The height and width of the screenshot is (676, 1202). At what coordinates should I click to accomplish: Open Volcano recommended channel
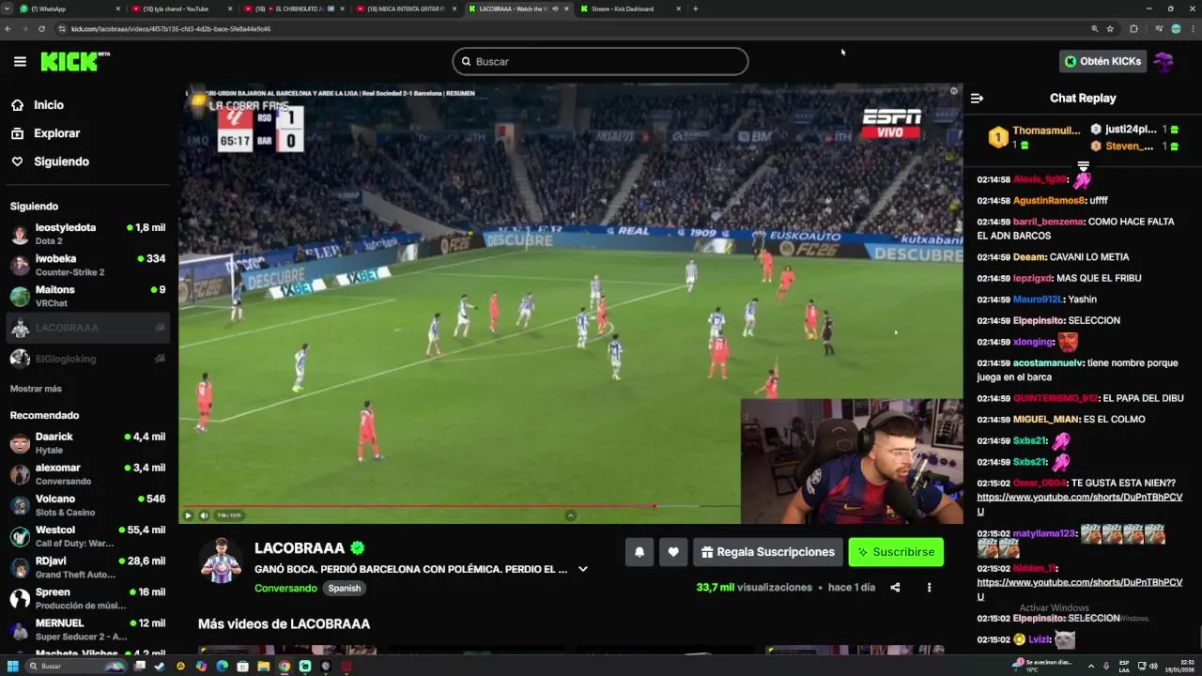point(88,505)
